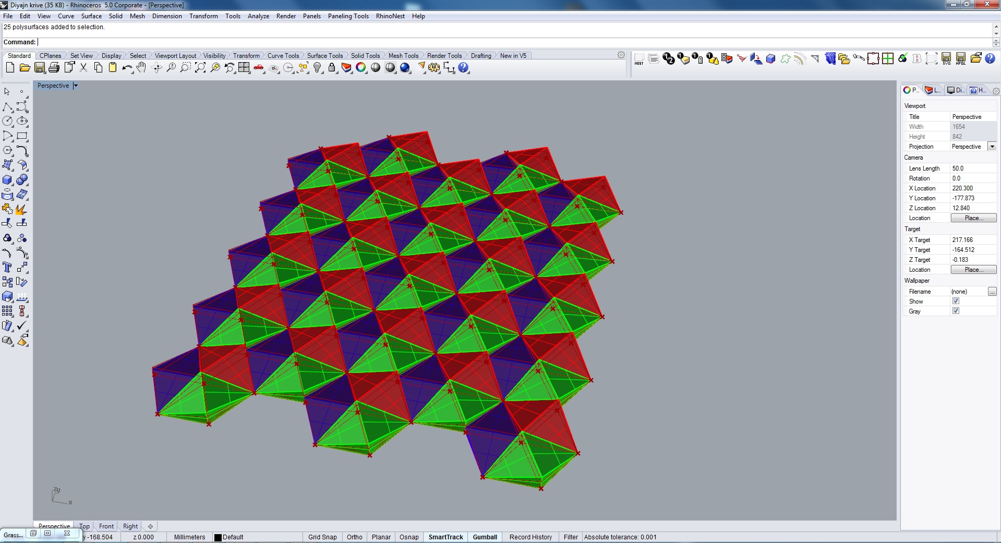This screenshot has width=1001, height=543.
Task: Switch to the Top viewport tab
Action: pos(85,526)
